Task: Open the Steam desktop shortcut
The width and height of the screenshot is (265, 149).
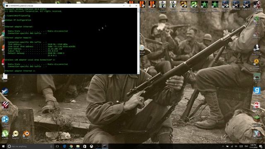Action: pyautogui.click(x=5, y=91)
